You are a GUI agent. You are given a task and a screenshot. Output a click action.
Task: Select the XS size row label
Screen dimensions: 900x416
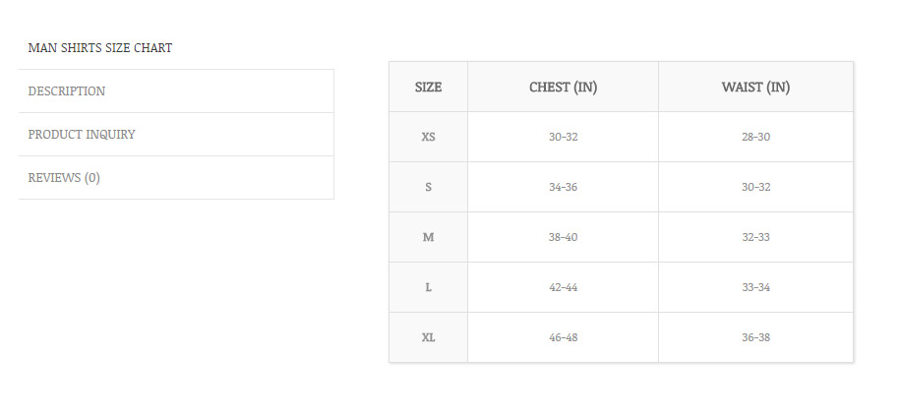(x=428, y=138)
